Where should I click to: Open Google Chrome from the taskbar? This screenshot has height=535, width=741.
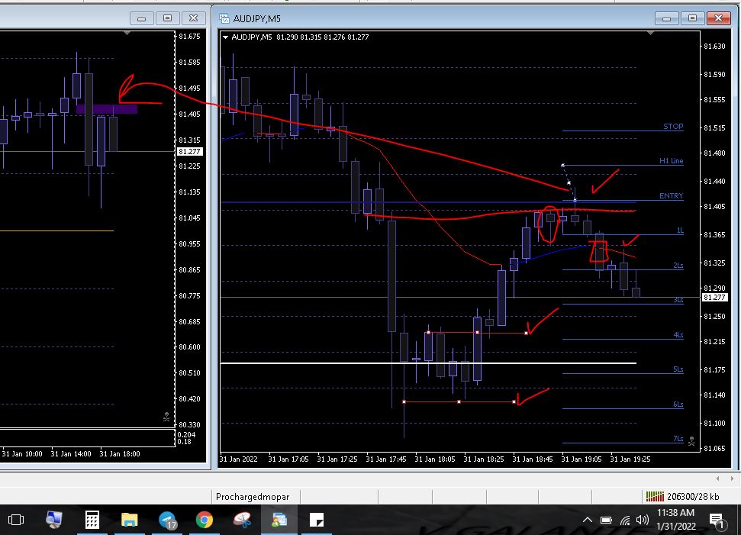click(x=205, y=520)
